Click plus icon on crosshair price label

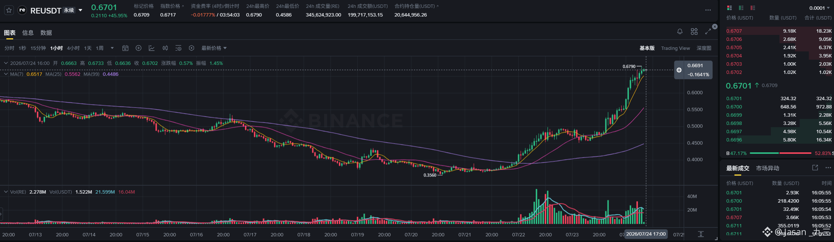[679, 70]
